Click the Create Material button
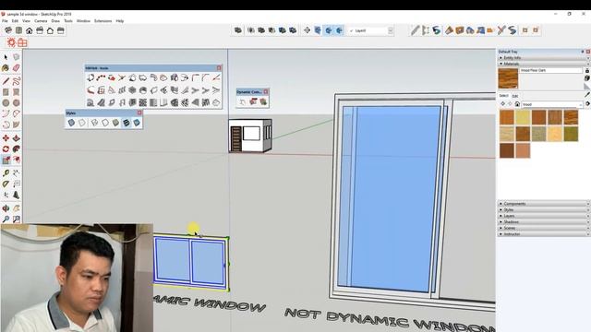Image resolution: width=591 pixels, height=332 pixels. click(x=587, y=78)
